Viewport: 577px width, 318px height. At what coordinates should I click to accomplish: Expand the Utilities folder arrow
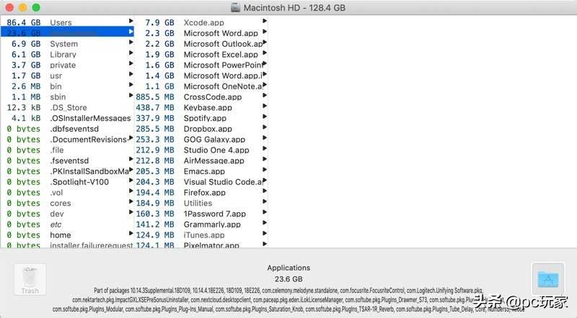(x=265, y=201)
